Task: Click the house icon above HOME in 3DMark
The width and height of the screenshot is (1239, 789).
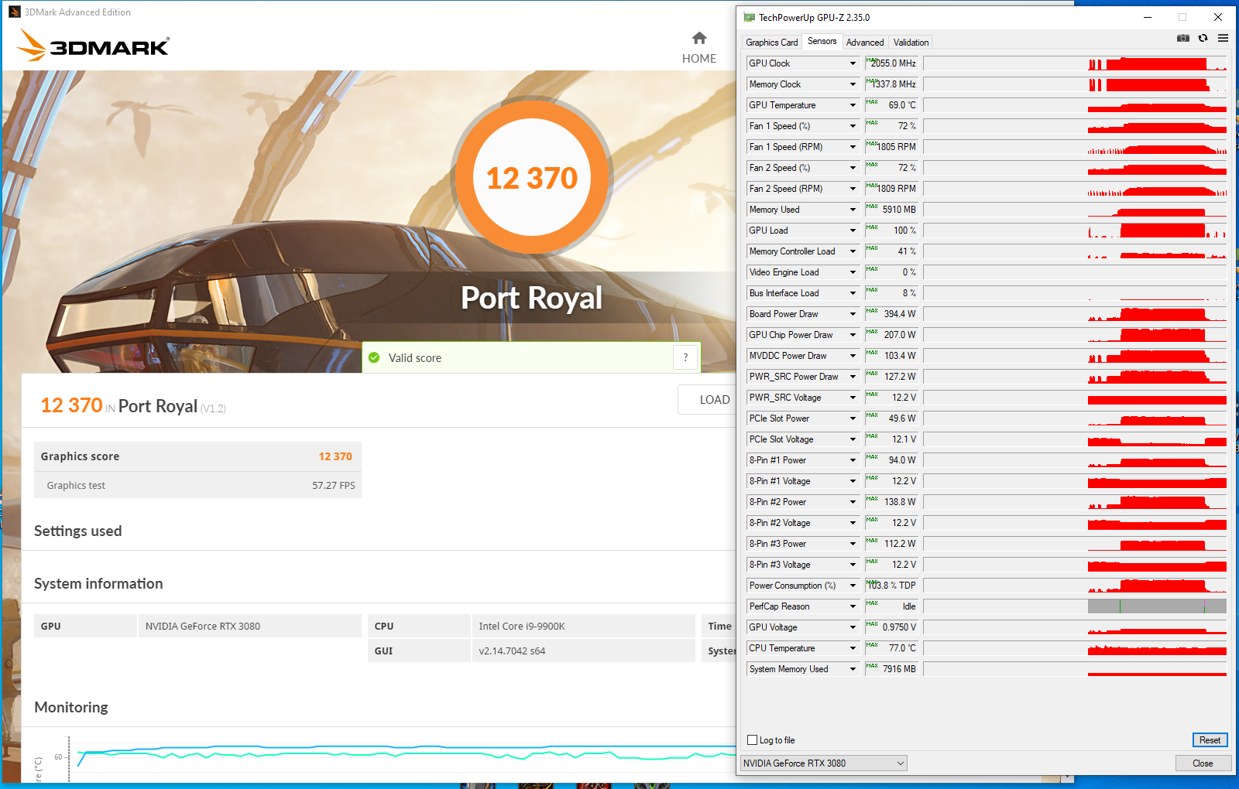Action: (x=699, y=38)
